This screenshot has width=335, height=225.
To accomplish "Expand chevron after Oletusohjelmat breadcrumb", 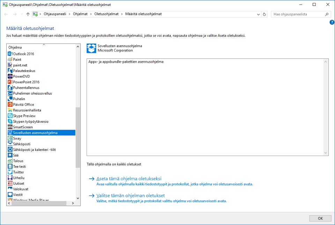I will 122,14.
